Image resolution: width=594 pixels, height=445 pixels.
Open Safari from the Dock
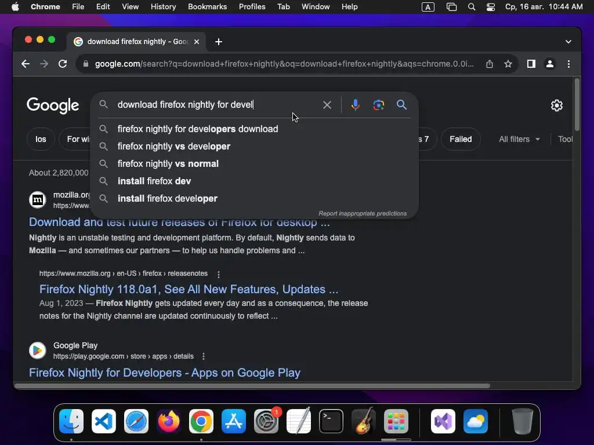coord(136,421)
